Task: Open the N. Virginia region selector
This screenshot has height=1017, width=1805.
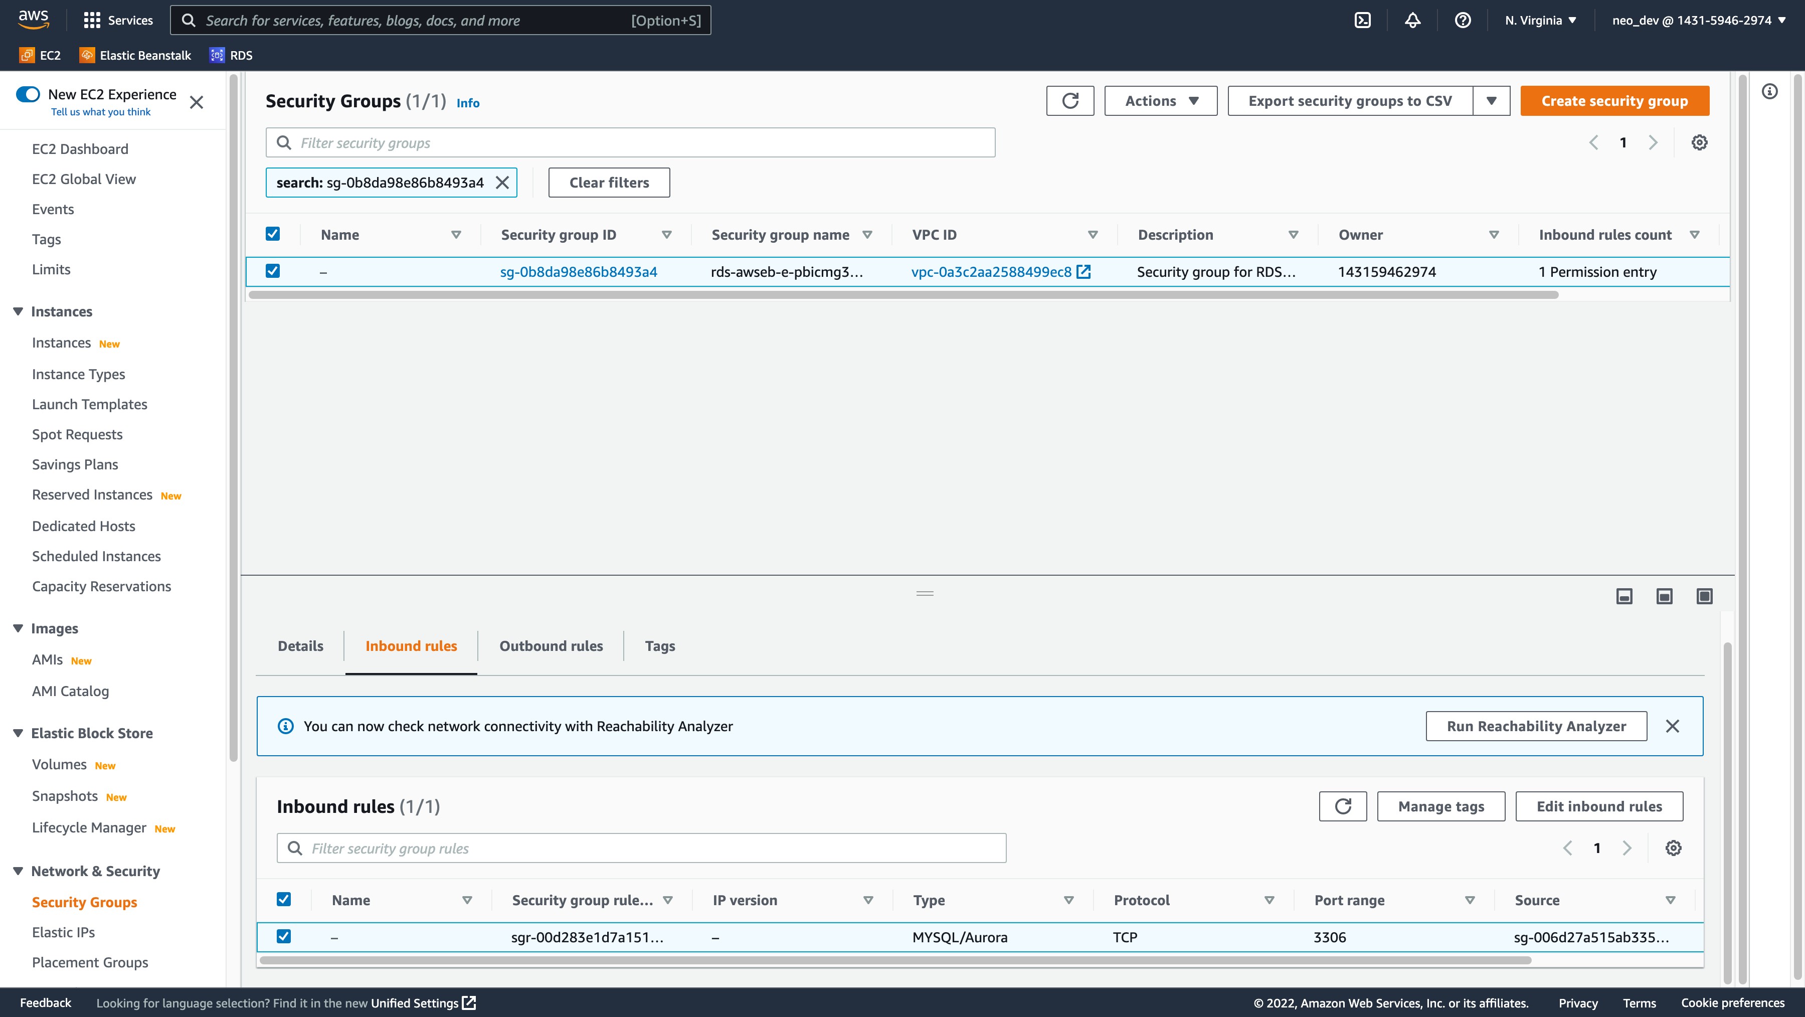Action: (1540, 21)
